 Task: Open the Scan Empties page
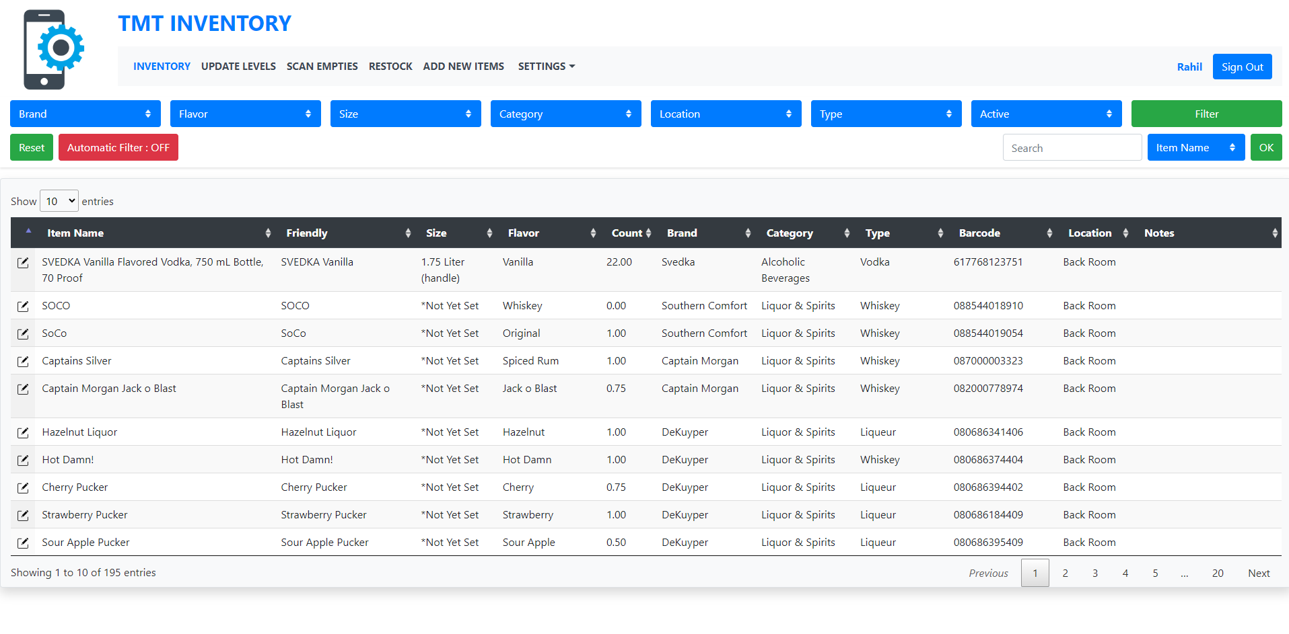(322, 66)
